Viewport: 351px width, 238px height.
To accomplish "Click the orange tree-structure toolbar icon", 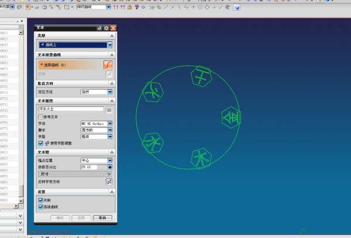I will pos(129,8).
